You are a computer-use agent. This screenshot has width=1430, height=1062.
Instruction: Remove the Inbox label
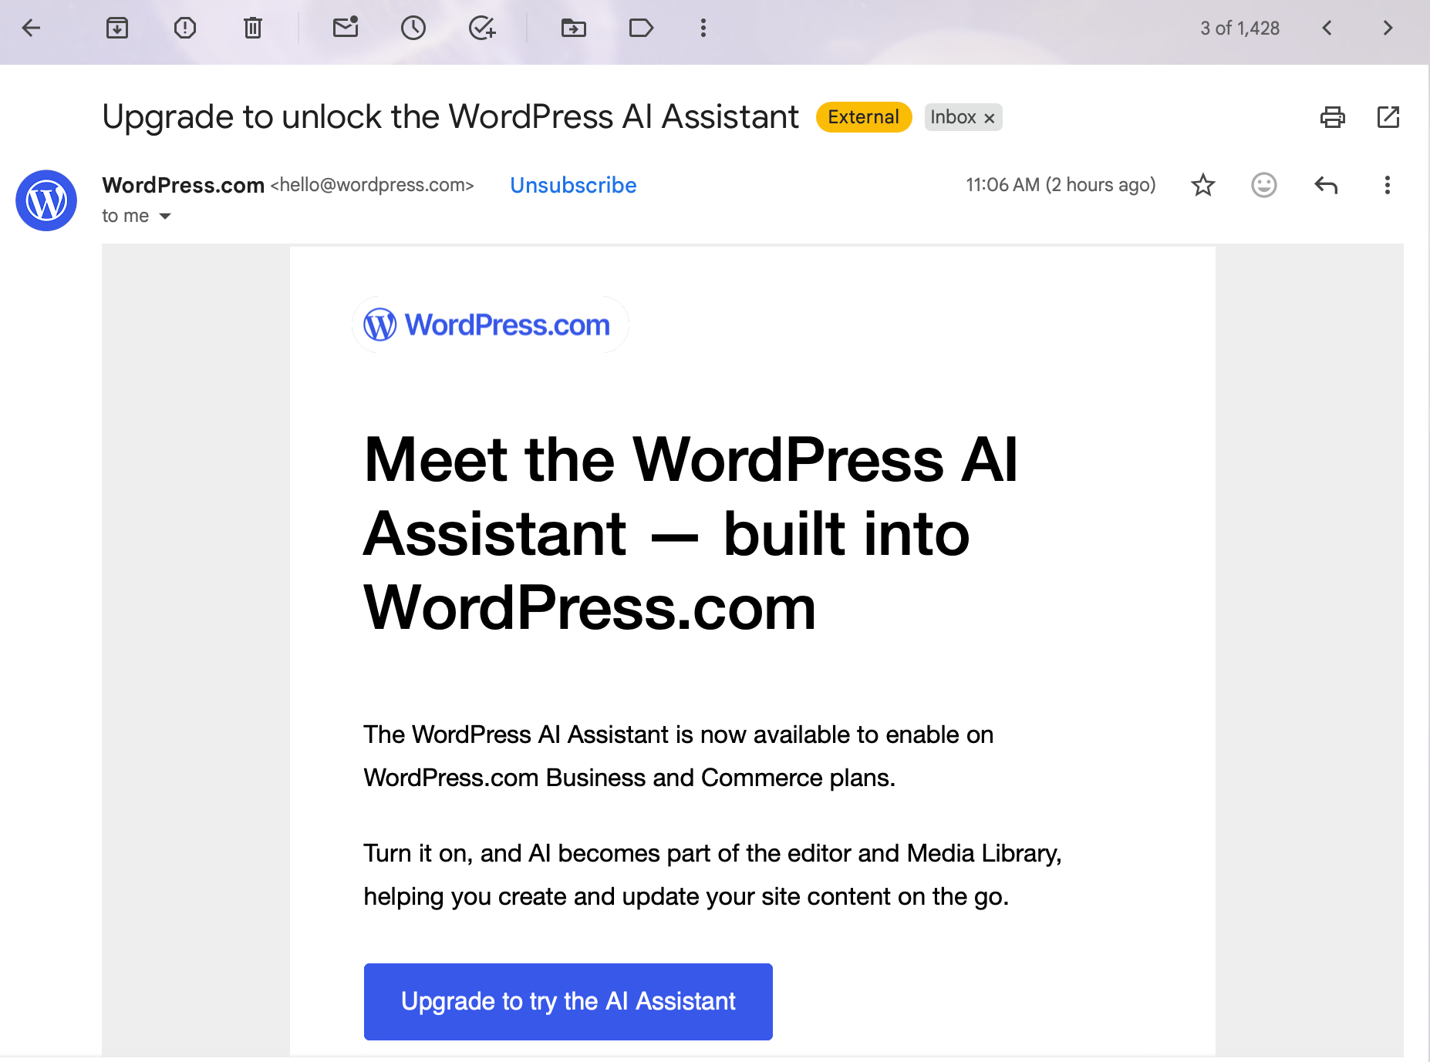[x=990, y=118]
